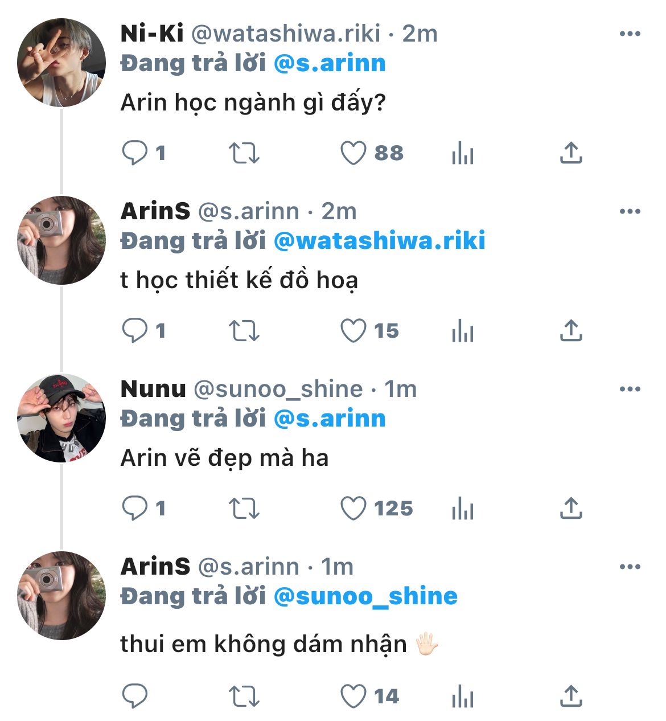Image resolution: width=666 pixels, height=721 pixels.
Task: Share ArinS's last reply tweet
Action: pyautogui.click(x=571, y=696)
